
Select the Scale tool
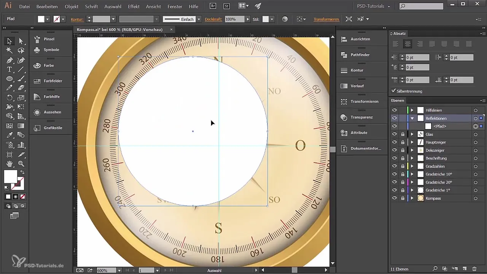pos(21,97)
